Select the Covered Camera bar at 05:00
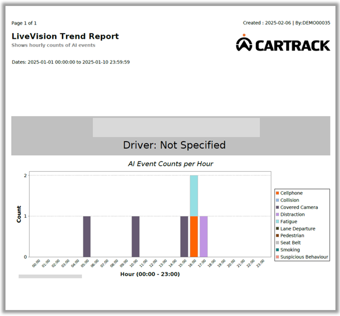The height and width of the screenshot is (316, 340). click(x=87, y=236)
